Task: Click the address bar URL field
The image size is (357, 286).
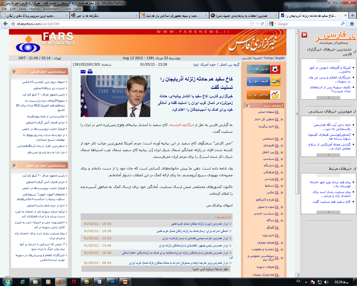Action: coord(131,24)
